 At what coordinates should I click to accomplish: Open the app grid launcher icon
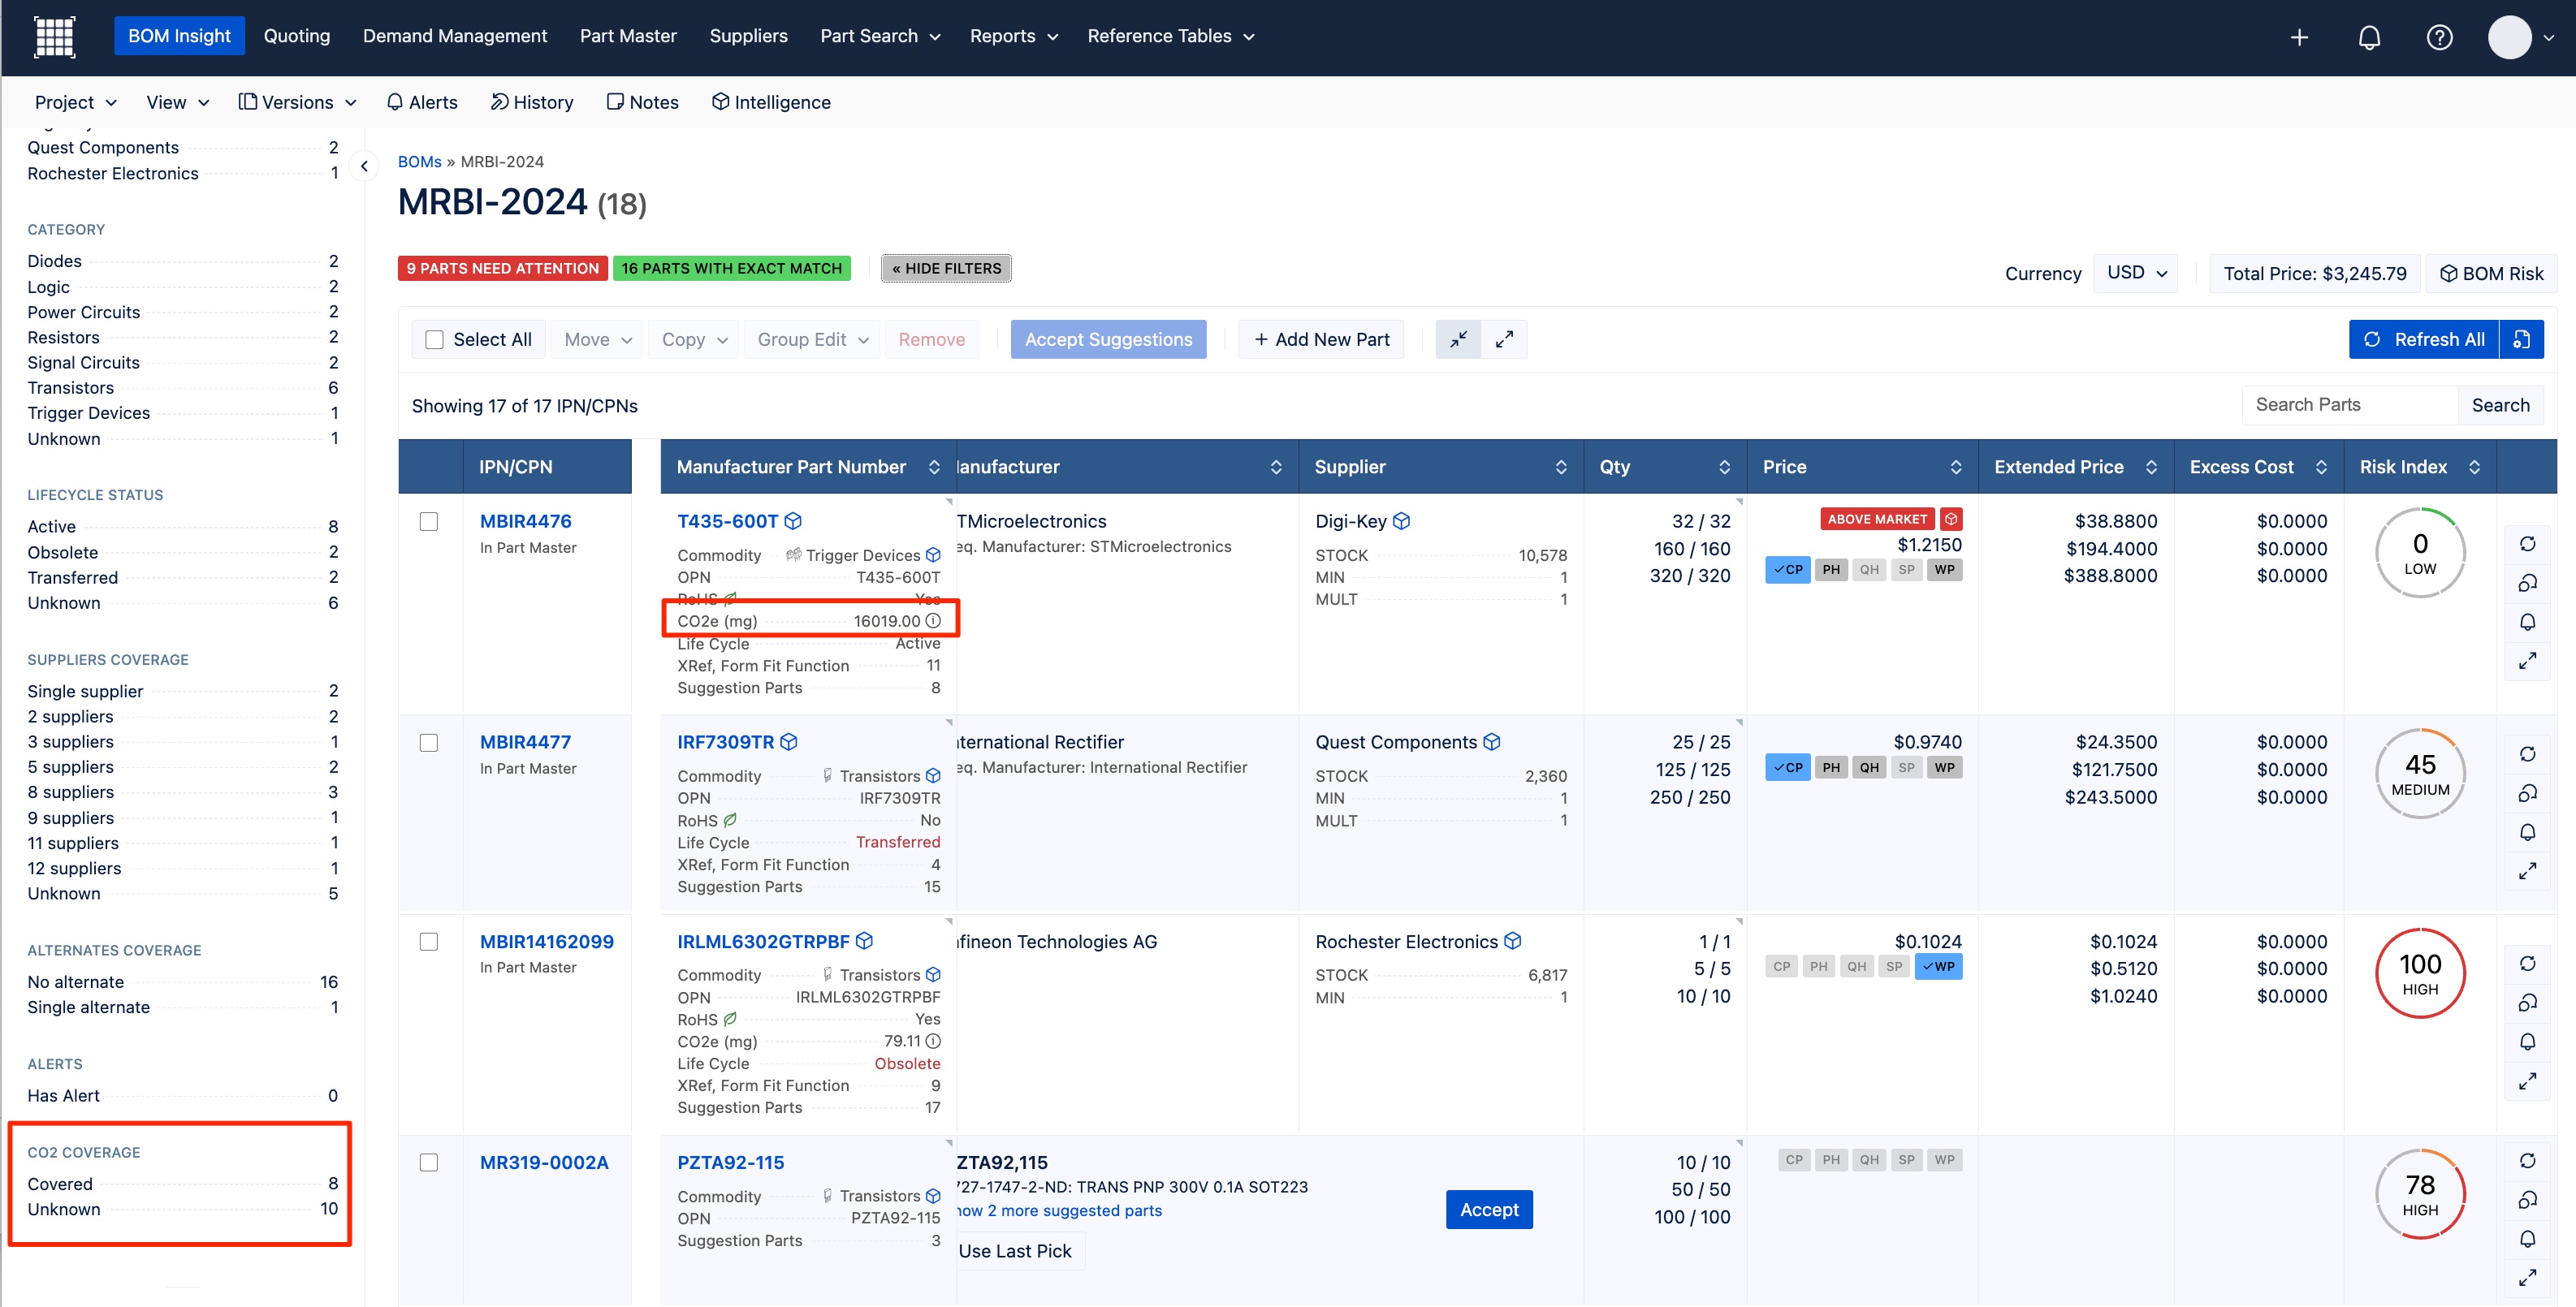click(54, 36)
